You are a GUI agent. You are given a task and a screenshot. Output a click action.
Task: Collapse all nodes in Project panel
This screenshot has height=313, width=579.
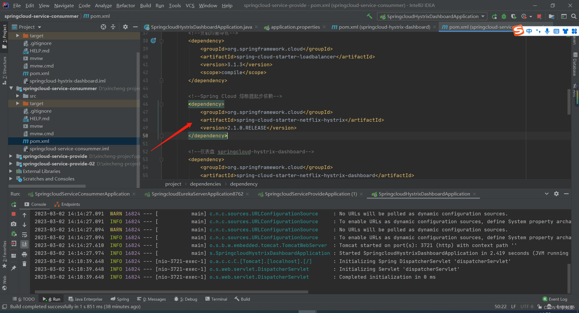113,27
